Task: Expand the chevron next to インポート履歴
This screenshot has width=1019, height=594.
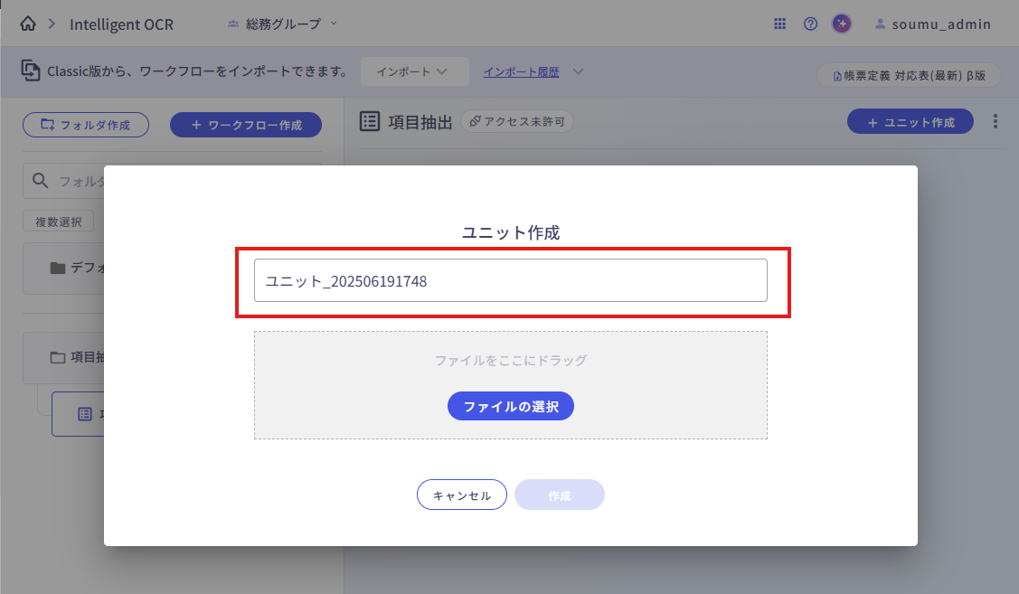Action: coord(579,72)
